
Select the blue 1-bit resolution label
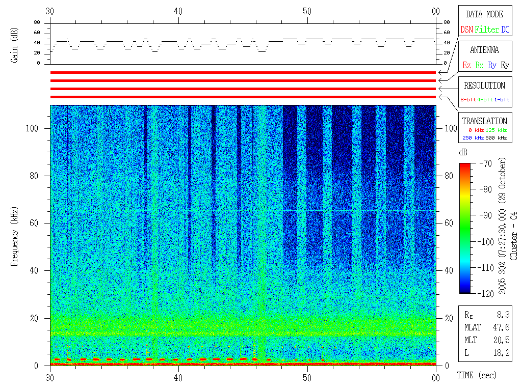(x=502, y=99)
